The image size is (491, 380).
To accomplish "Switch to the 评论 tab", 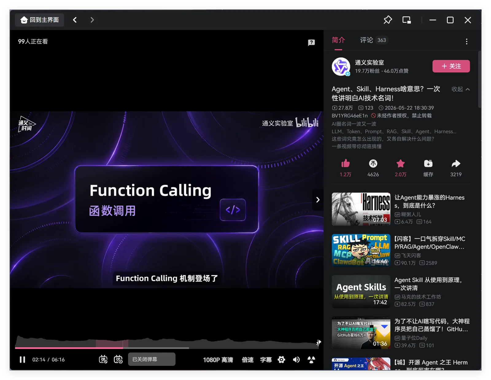I will point(373,40).
